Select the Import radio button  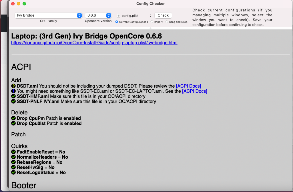click(152, 22)
